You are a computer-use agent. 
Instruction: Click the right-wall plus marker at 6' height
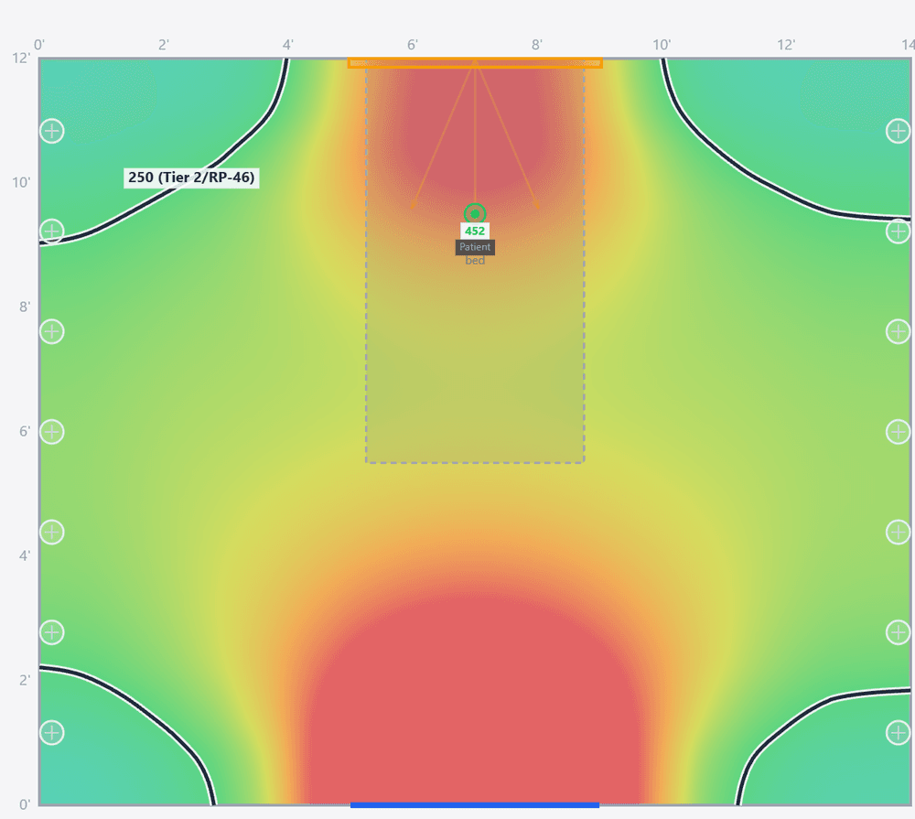coord(899,432)
